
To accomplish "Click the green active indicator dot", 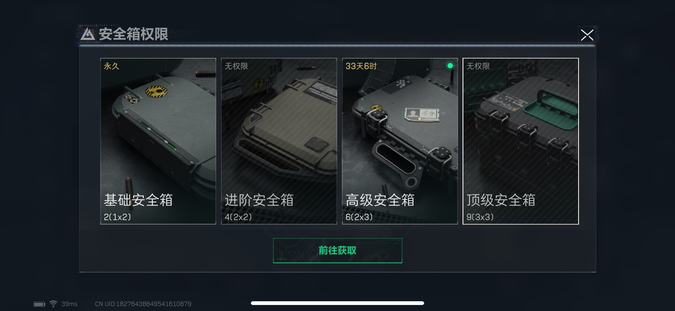I will [450, 66].
